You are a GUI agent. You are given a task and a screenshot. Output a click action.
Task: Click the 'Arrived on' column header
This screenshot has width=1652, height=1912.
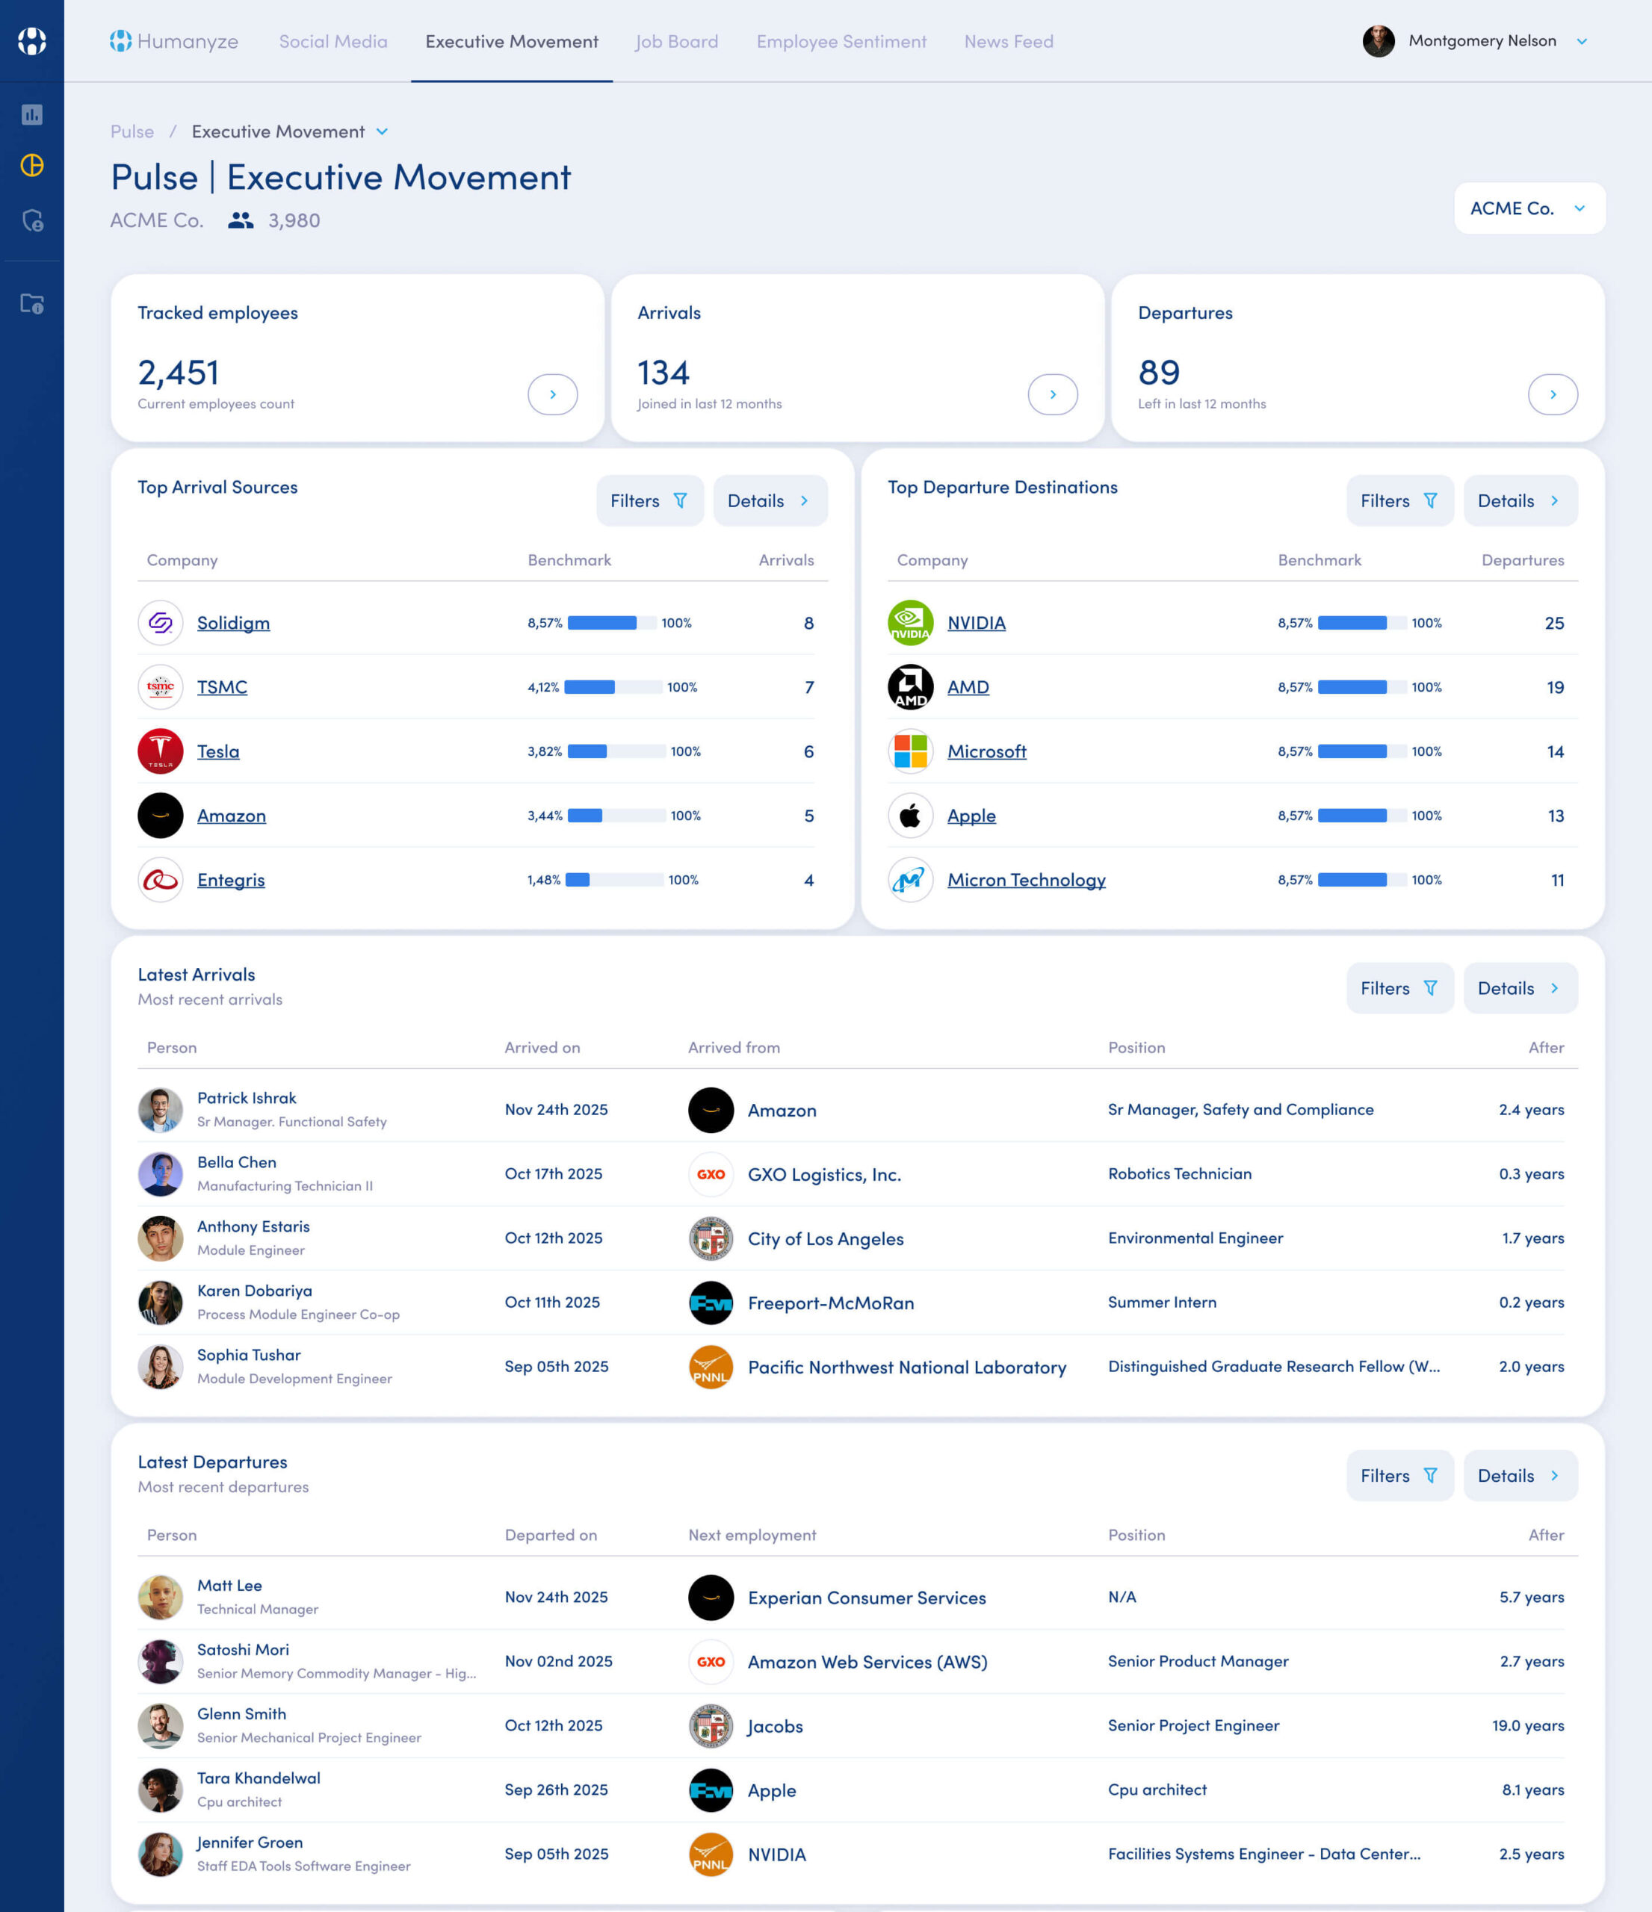click(542, 1047)
